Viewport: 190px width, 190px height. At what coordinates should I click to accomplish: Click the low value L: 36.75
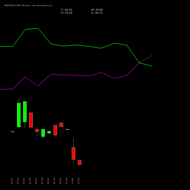[x=97, y=13]
